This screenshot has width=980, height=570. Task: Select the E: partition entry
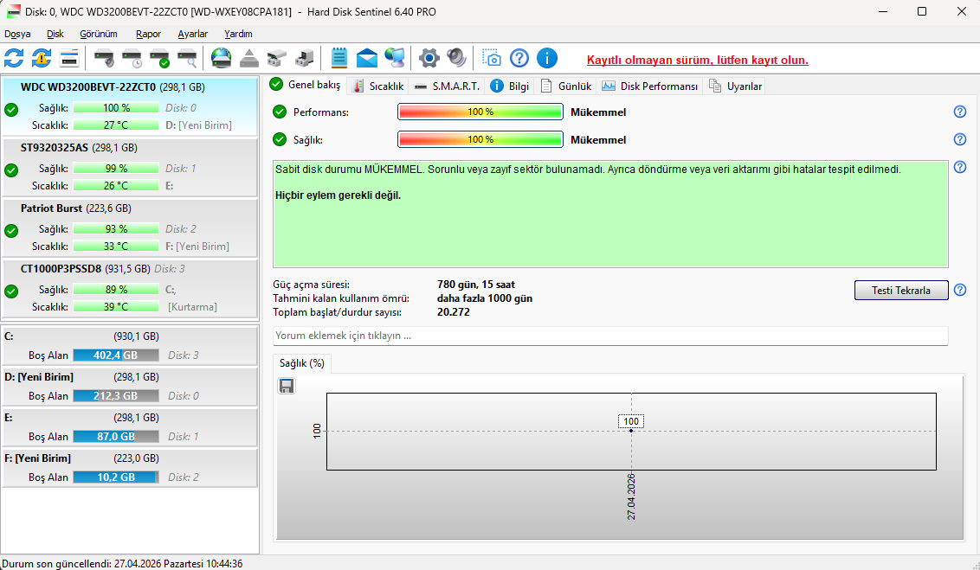130,426
